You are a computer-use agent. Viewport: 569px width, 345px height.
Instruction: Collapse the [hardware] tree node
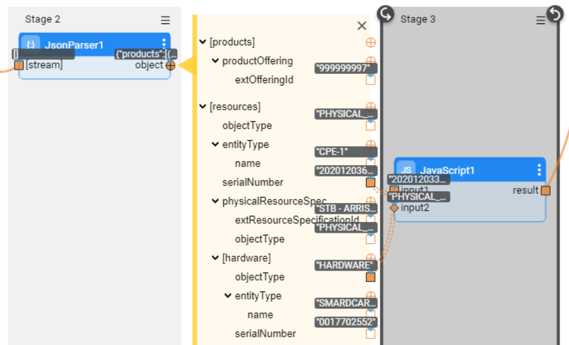pyautogui.click(x=215, y=258)
